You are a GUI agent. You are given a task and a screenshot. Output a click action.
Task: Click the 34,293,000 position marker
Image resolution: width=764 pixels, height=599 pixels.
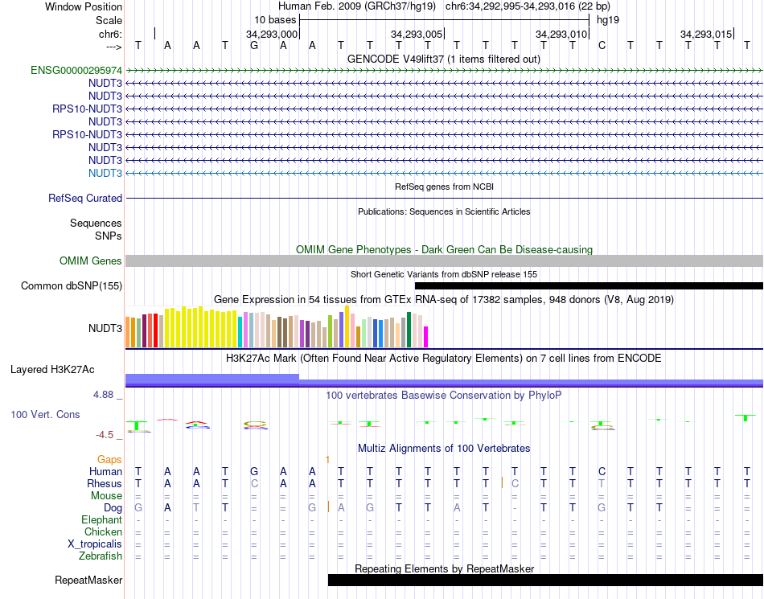point(271,34)
